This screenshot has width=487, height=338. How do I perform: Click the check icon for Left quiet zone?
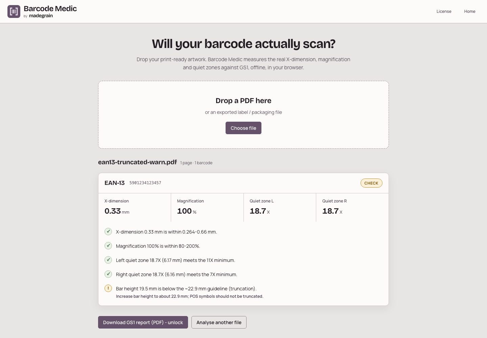pos(108,260)
